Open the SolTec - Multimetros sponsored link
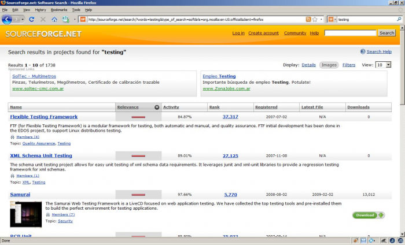 (34, 76)
